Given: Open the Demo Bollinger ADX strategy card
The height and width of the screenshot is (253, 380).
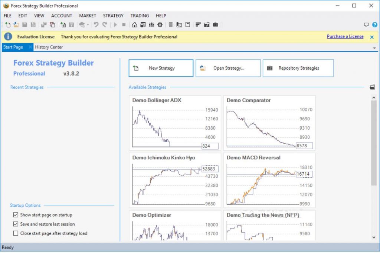Looking at the screenshot, I should 175,123.
